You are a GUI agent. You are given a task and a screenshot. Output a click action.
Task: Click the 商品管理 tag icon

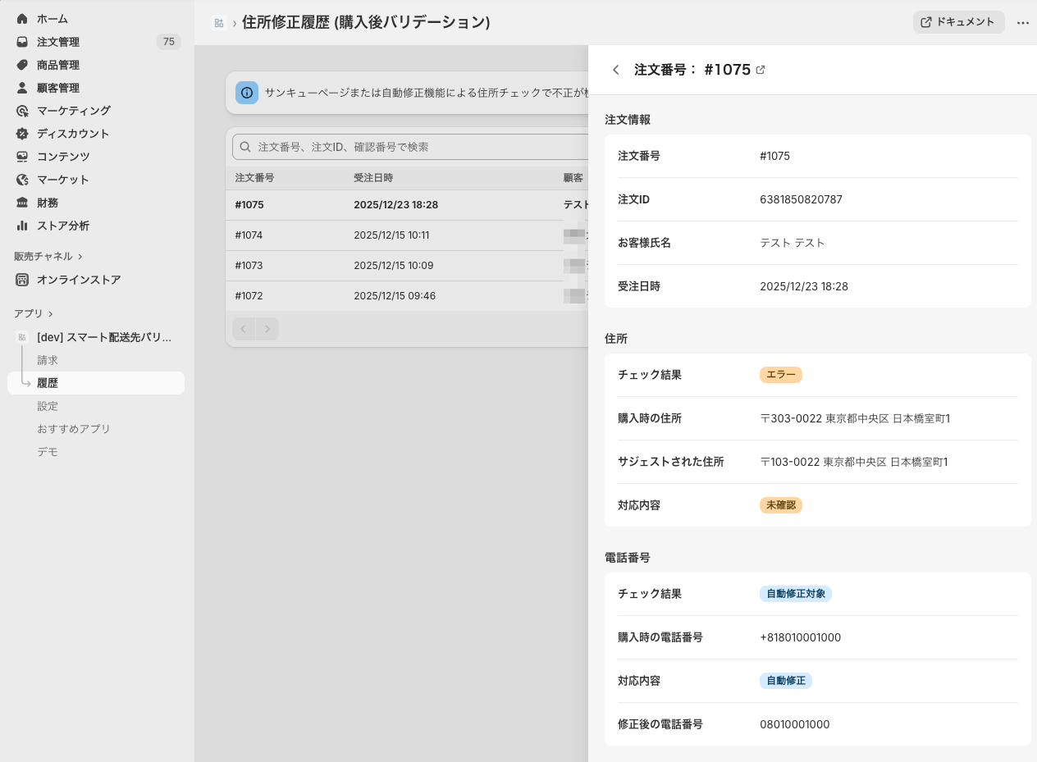pyautogui.click(x=22, y=65)
